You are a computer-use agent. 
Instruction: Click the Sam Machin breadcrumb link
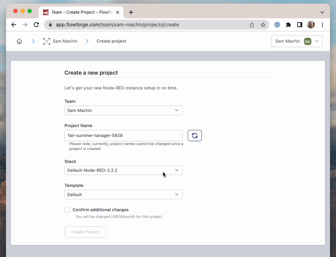[64, 41]
